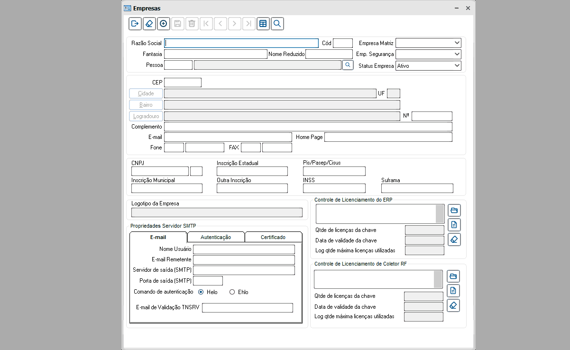Select the Helo radio button

201,292
